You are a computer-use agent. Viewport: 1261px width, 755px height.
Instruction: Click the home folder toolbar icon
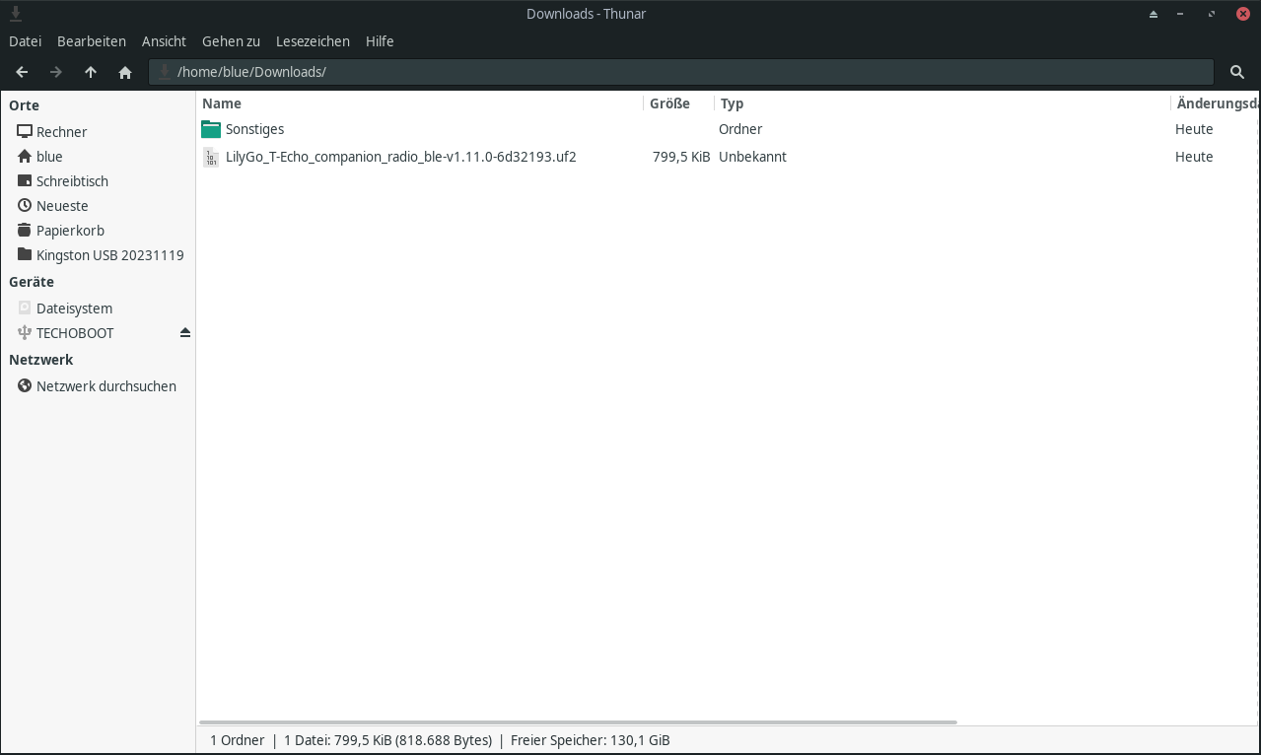pos(125,72)
